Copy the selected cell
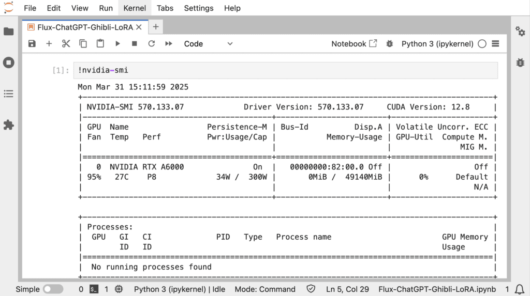The image size is (530, 296). pos(83,43)
